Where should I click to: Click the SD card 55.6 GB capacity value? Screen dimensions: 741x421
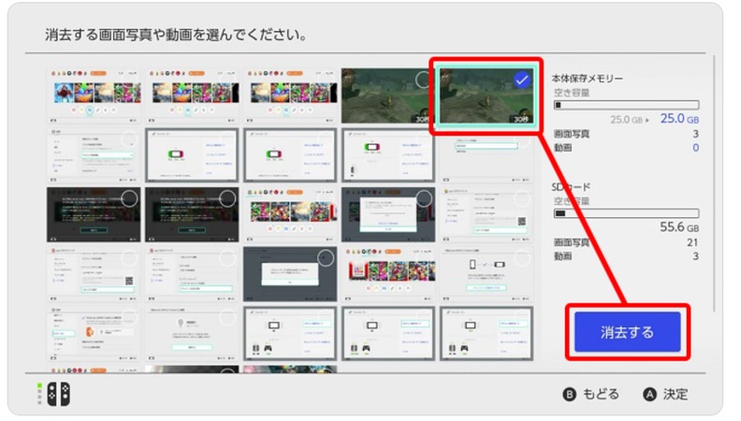tap(678, 227)
